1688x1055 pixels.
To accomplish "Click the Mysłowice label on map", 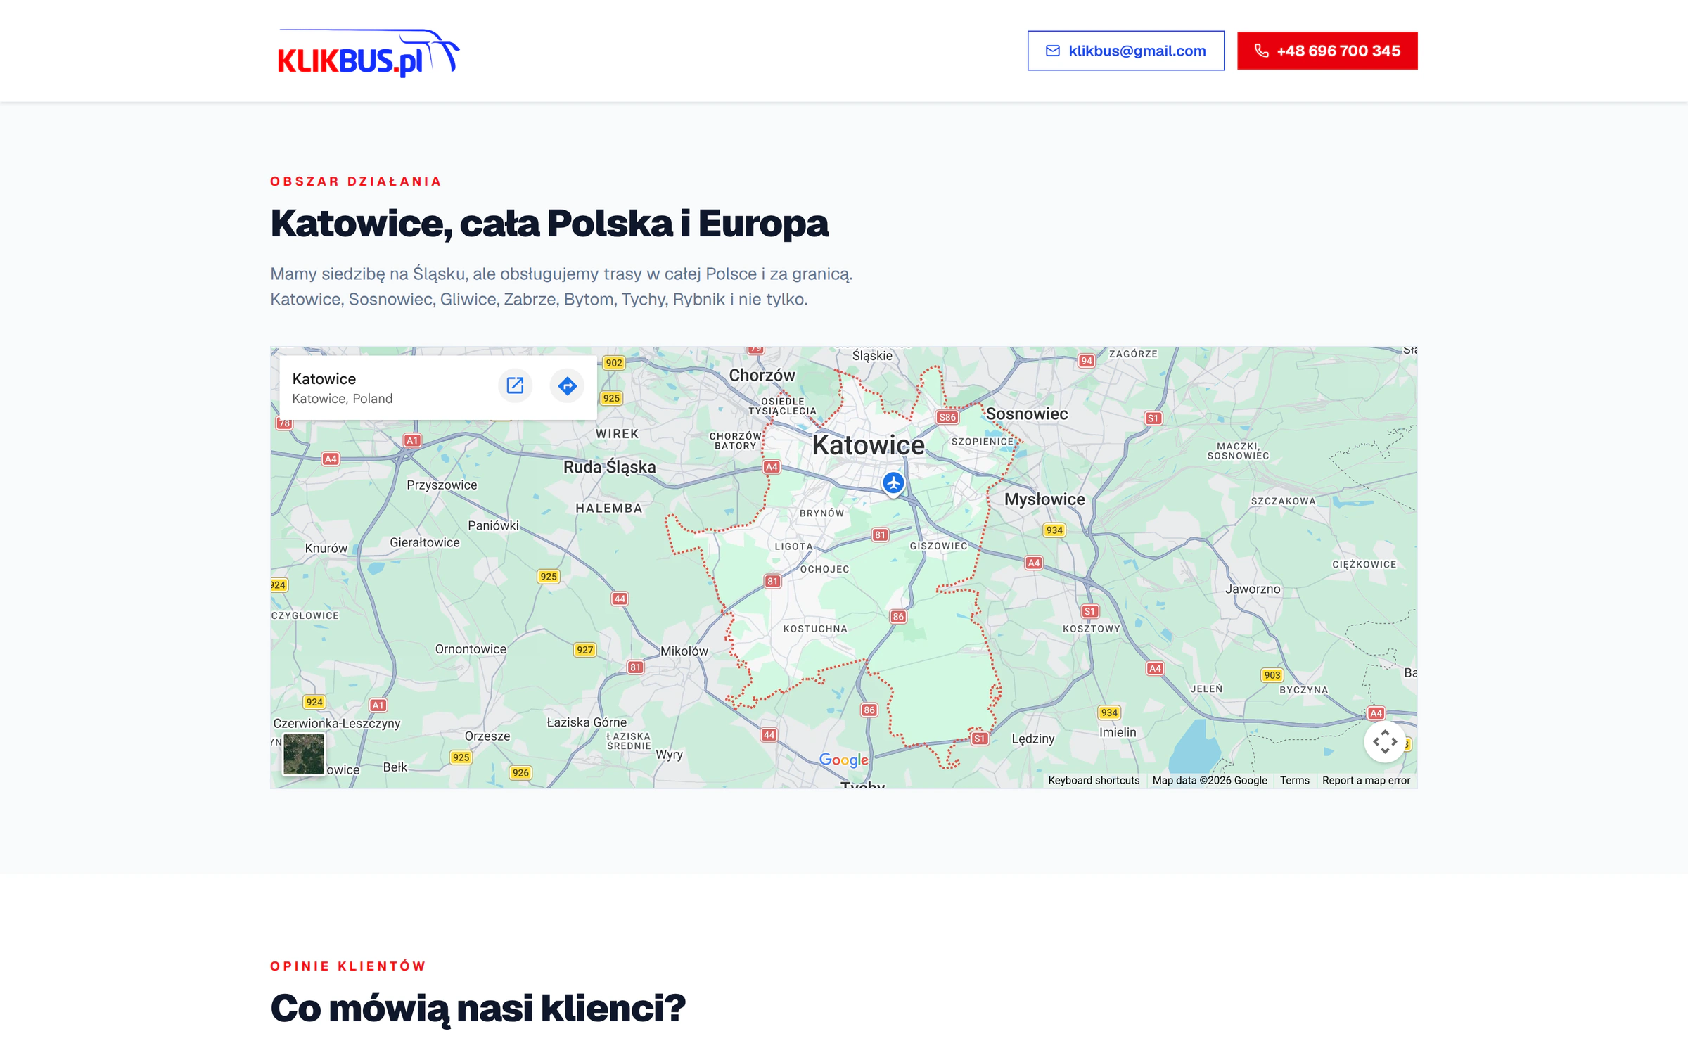I will pyautogui.click(x=1044, y=499).
